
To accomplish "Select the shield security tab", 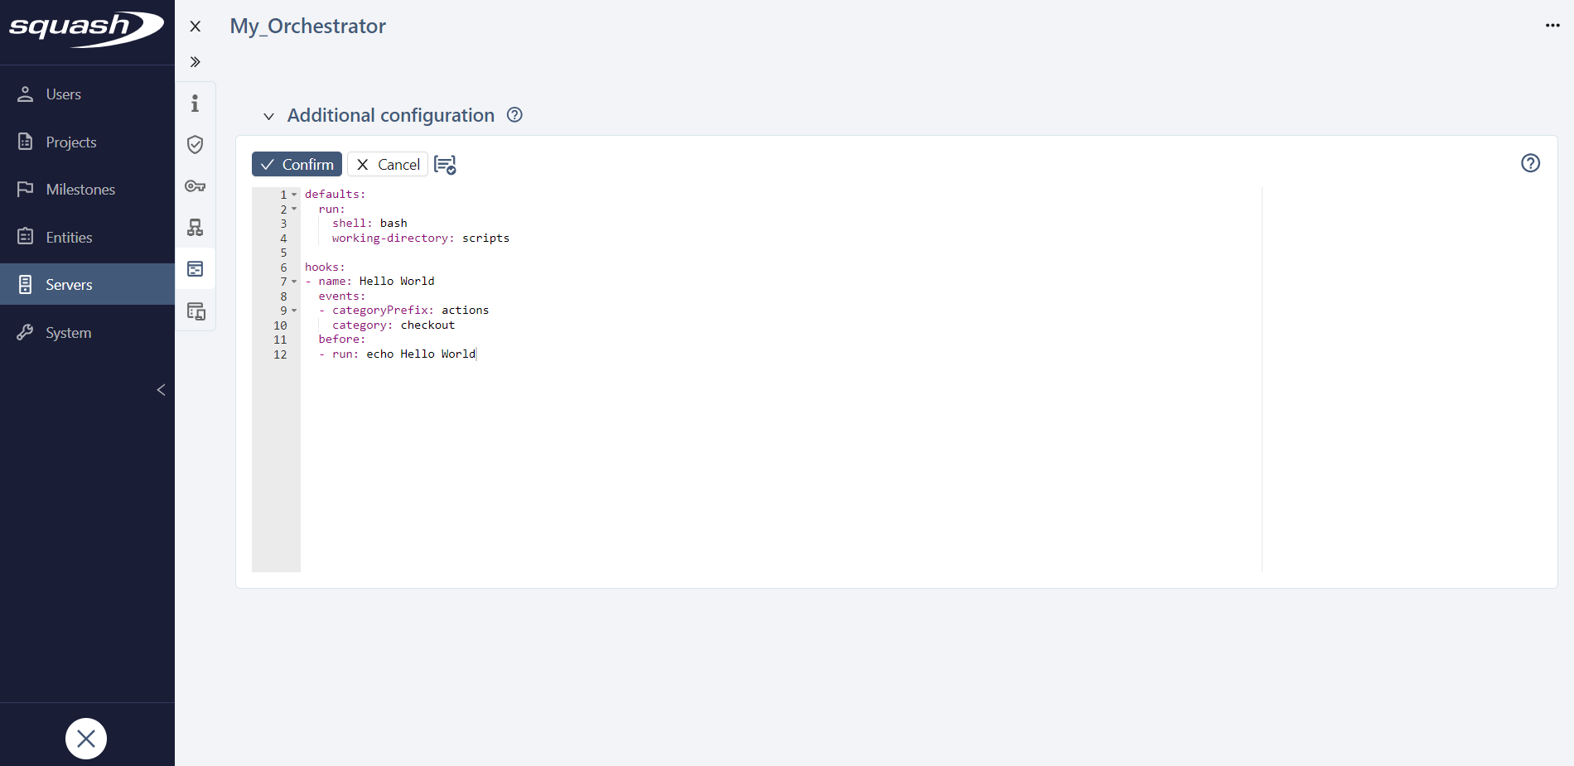I will coord(195,144).
